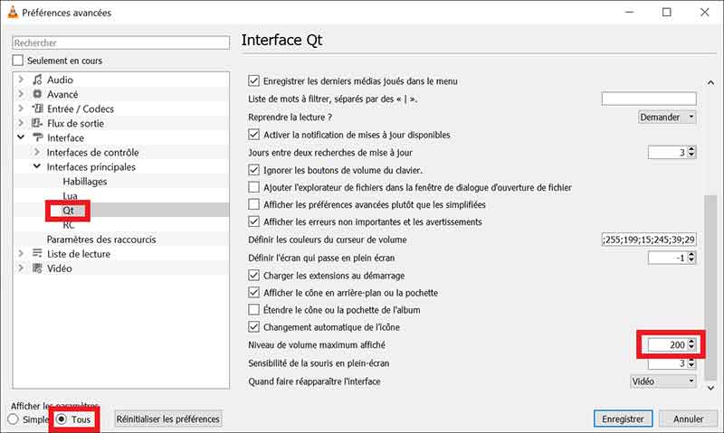
Task: Expand the Avancé tree node
Action: (x=21, y=94)
